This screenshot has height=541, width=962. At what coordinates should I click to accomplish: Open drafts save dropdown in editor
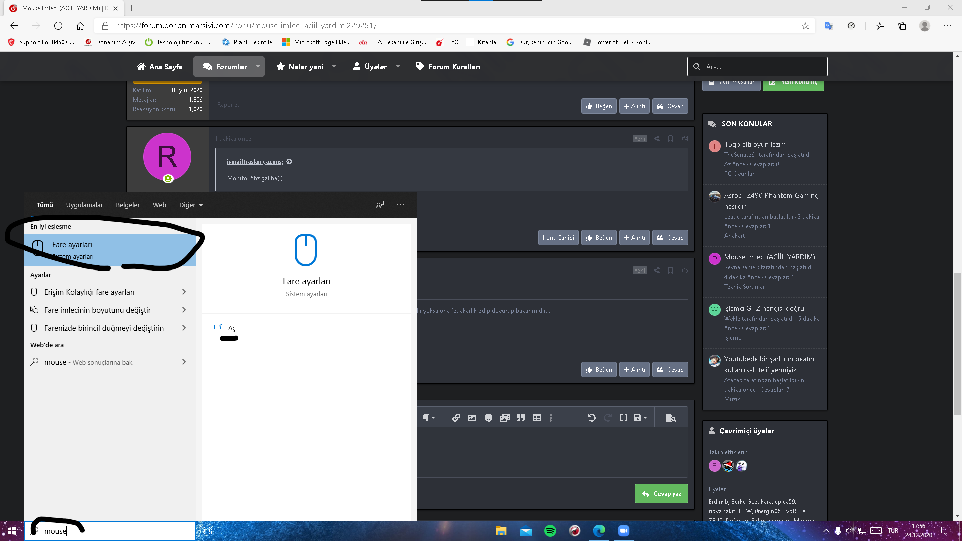point(640,418)
